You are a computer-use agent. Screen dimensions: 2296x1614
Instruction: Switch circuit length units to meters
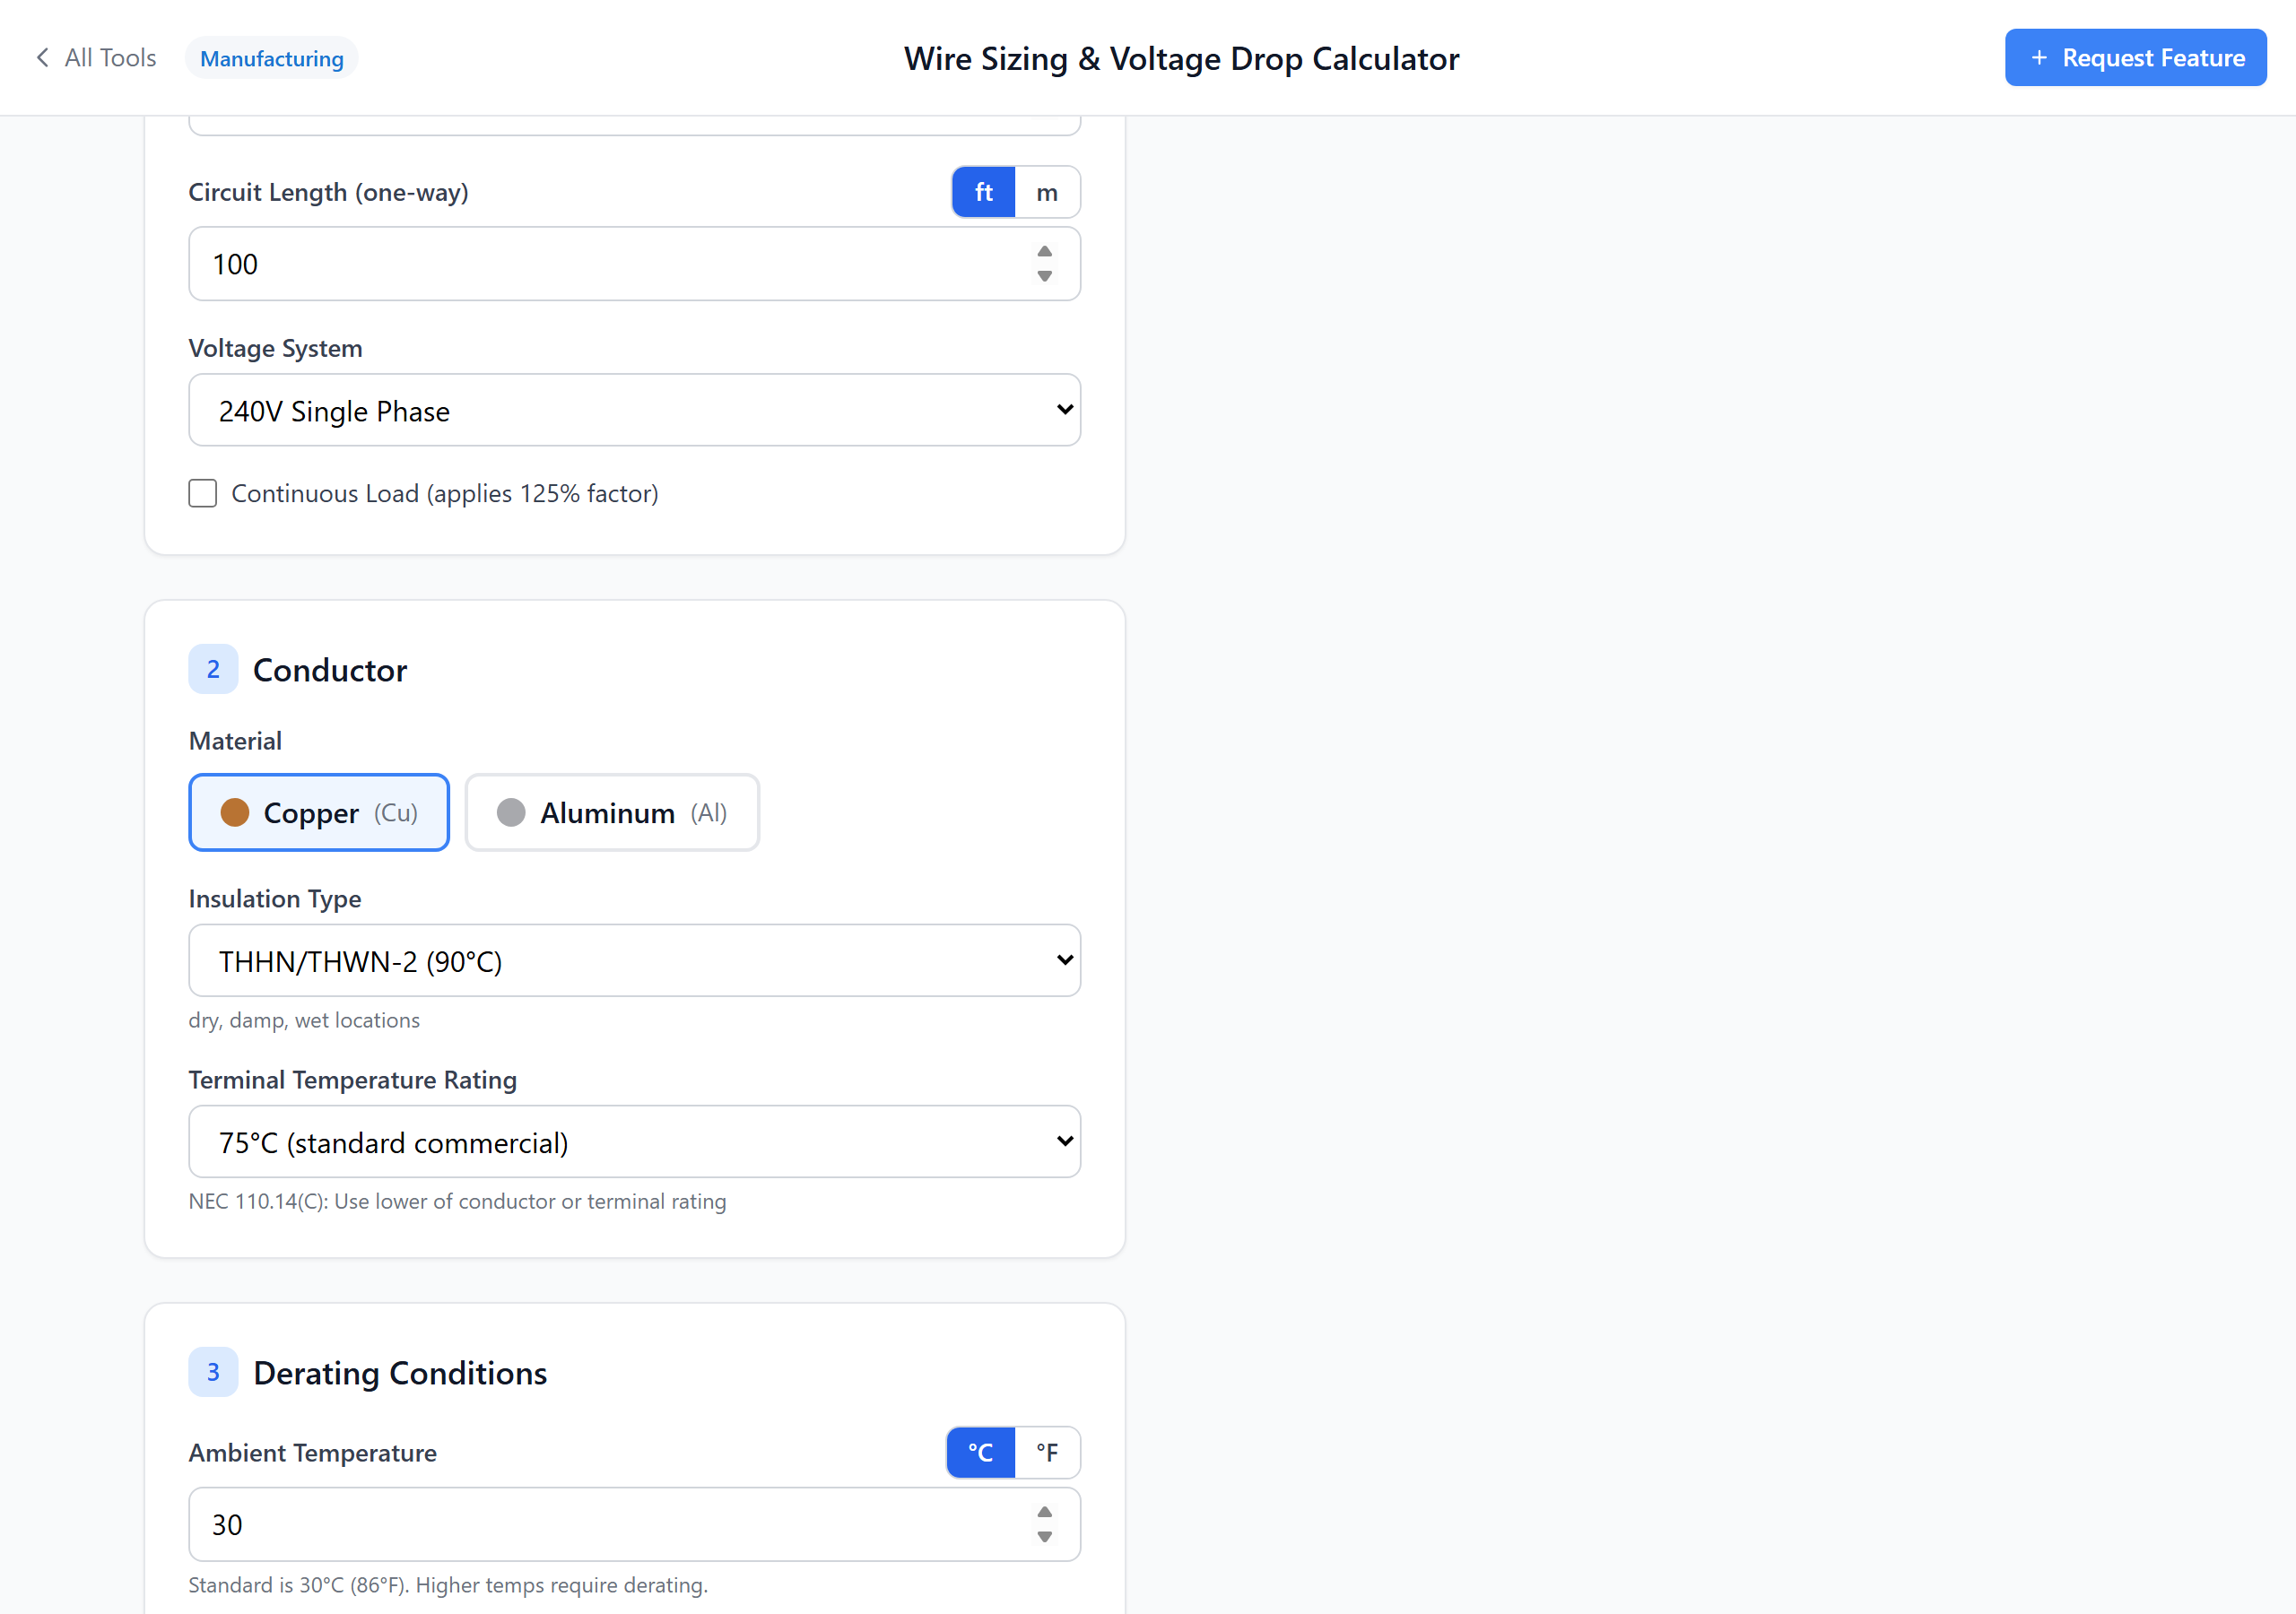point(1047,191)
